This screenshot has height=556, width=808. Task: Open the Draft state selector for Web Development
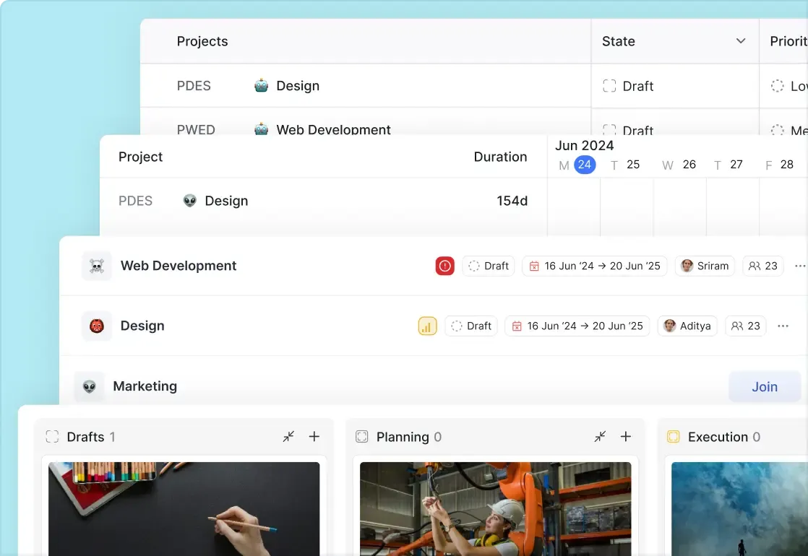[x=488, y=266]
